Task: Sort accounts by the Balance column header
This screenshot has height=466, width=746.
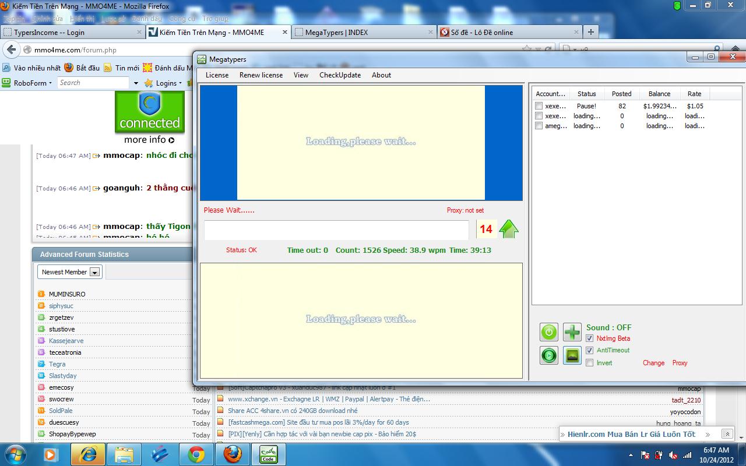Action: point(659,94)
